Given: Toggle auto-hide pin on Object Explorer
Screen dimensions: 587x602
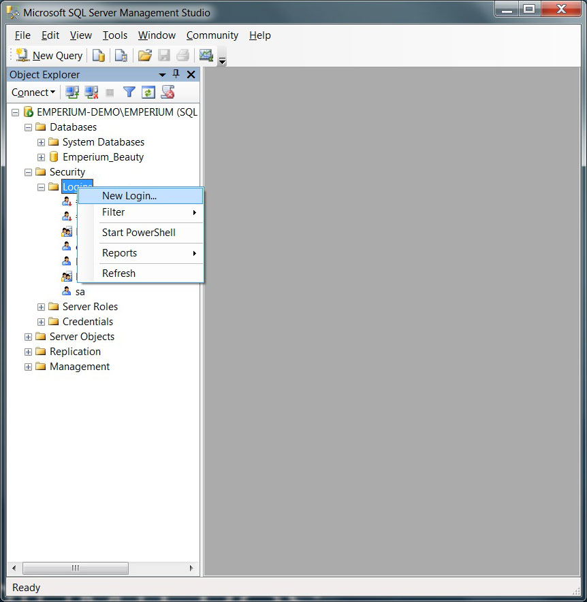Looking at the screenshot, I should click(176, 74).
